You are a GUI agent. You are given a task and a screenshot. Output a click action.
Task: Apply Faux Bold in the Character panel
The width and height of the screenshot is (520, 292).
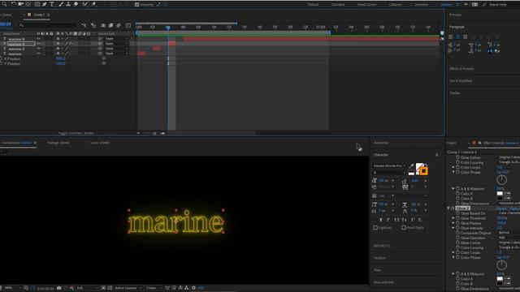pyautogui.click(x=381, y=220)
